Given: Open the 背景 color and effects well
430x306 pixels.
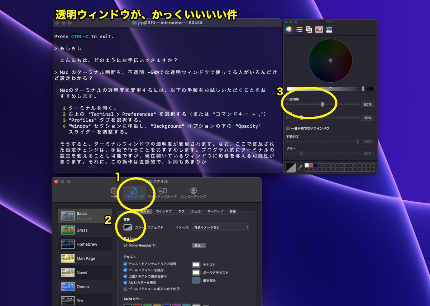Looking at the screenshot, I should 128,227.
